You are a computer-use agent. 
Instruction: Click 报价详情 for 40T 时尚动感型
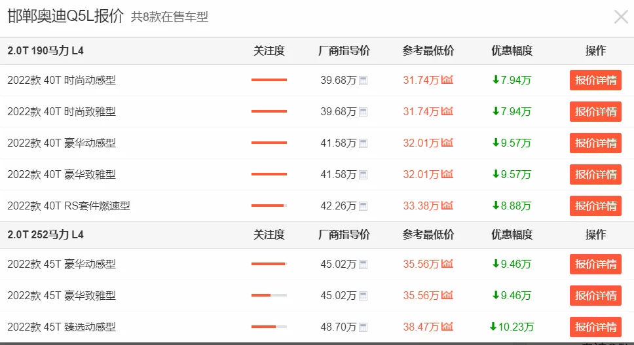[x=595, y=80]
